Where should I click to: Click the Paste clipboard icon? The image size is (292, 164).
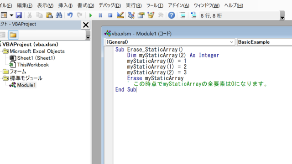[x=49, y=15]
